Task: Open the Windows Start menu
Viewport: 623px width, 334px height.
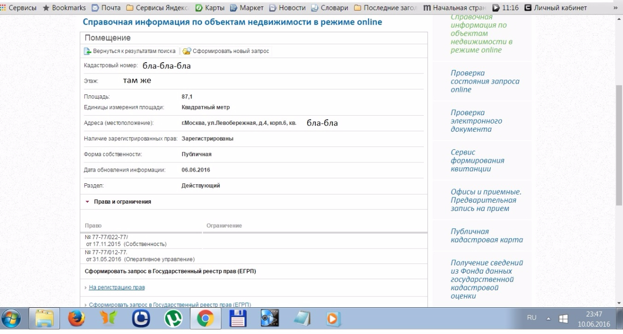Action: pyautogui.click(x=12, y=319)
